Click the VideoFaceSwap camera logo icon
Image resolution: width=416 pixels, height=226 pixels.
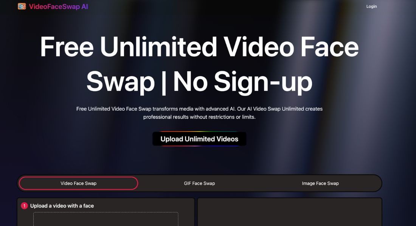pos(22,6)
